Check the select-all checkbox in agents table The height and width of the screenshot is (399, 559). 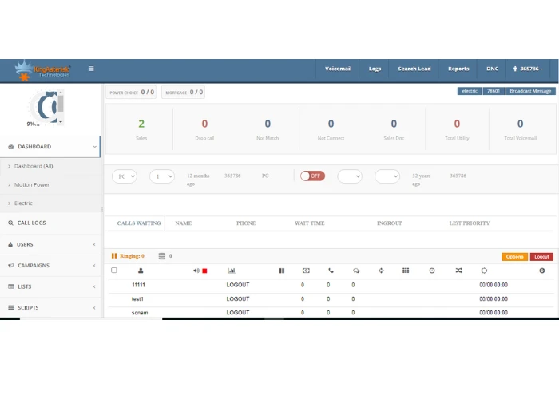[114, 271]
